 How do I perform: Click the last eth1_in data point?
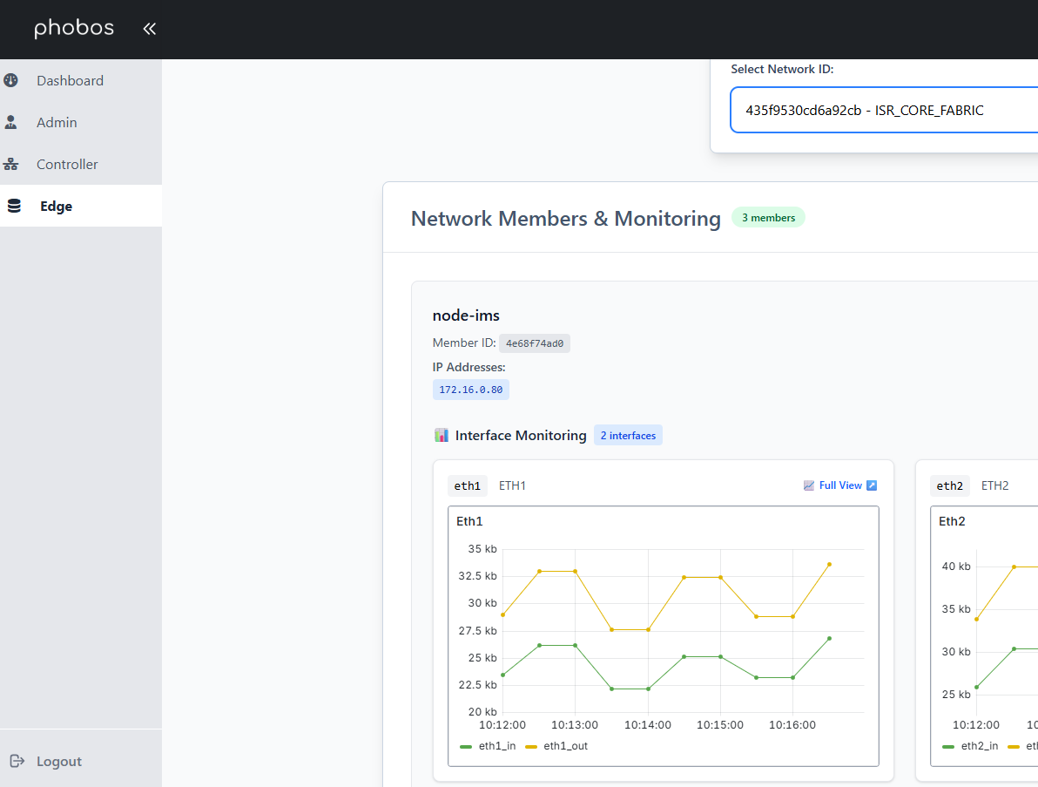[x=830, y=639]
